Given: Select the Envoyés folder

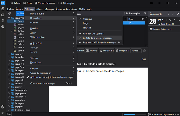Looking at the screenshot, I should pyautogui.click(x=19, y=28).
